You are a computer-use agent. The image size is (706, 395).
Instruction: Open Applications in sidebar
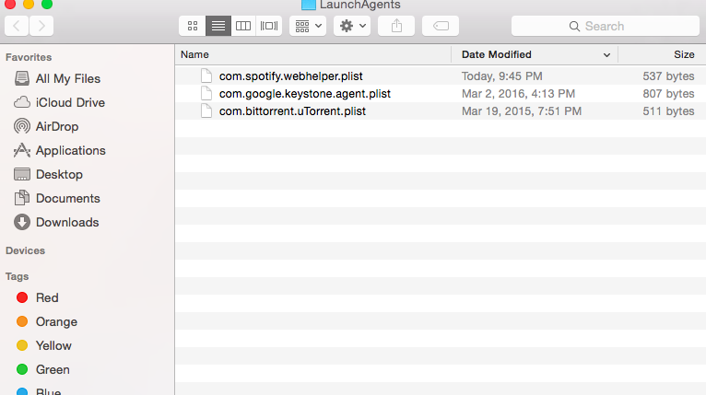click(x=71, y=150)
